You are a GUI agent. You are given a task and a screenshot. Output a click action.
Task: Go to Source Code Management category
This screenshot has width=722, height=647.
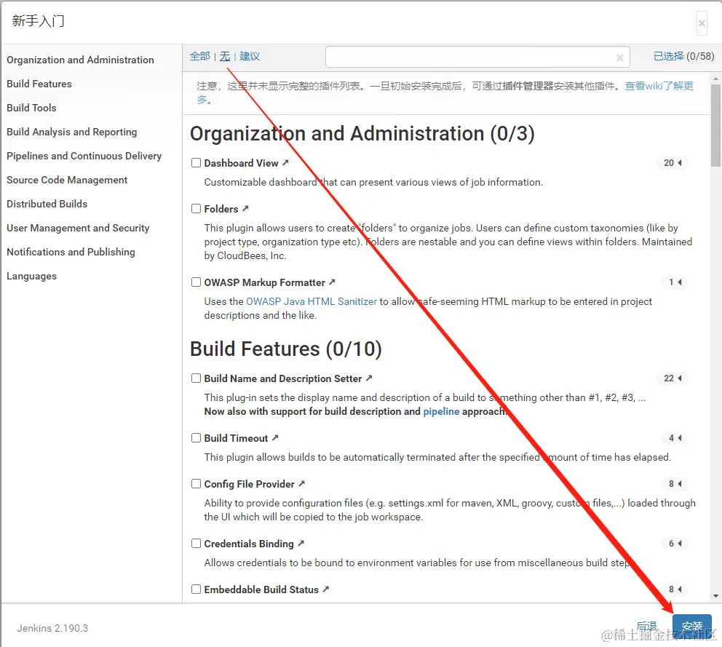67,180
